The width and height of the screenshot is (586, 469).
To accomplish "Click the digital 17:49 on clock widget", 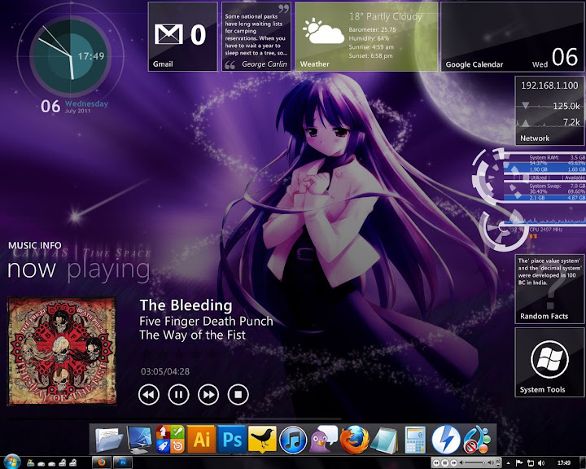I will coord(91,56).
